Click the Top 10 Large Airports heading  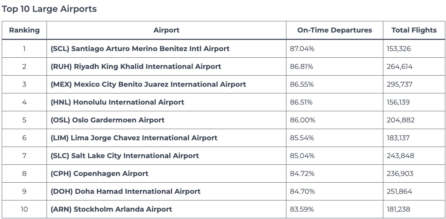tap(49, 9)
